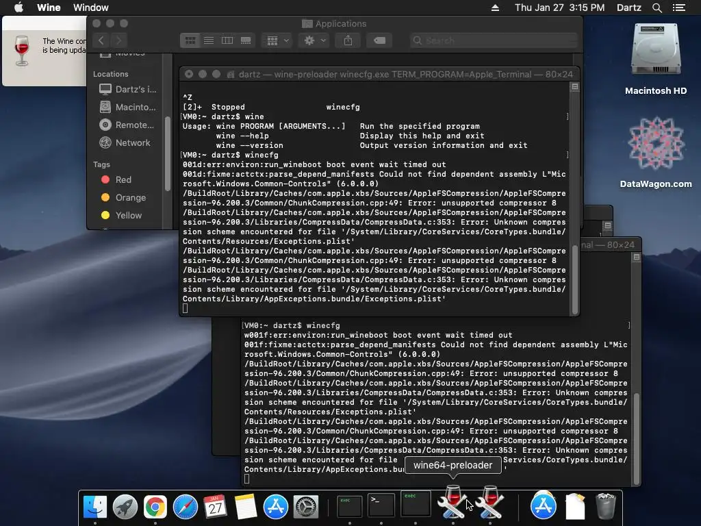Open Finder from the Dock

pos(95,507)
